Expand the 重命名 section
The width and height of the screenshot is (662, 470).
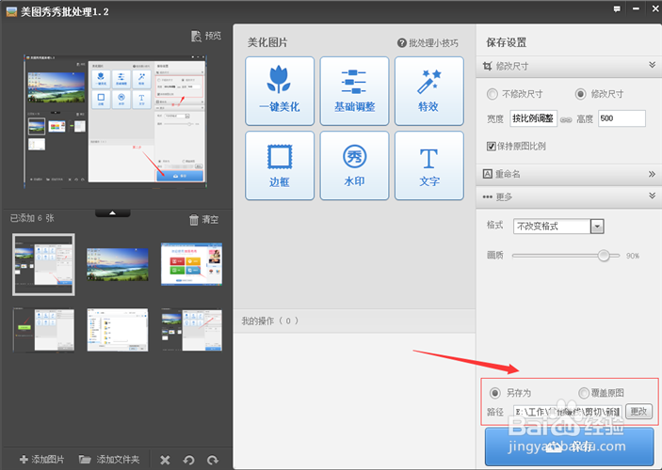[x=569, y=174]
